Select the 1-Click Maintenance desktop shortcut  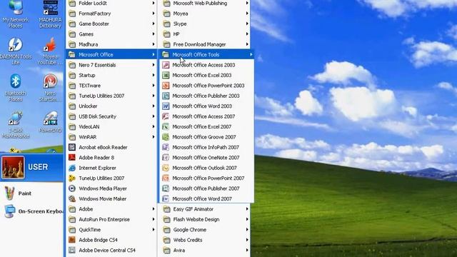(16, 125)
